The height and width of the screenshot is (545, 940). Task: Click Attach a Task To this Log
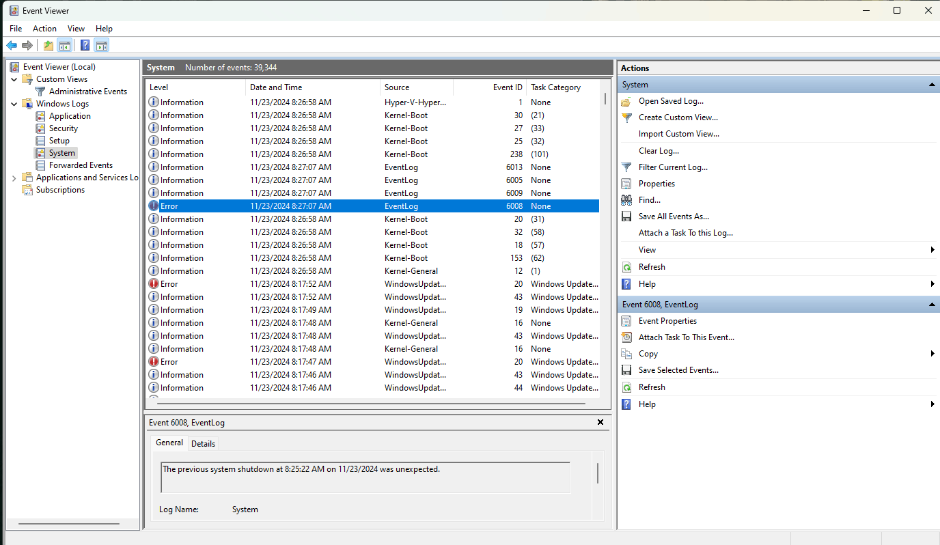[x=686, y=233]
